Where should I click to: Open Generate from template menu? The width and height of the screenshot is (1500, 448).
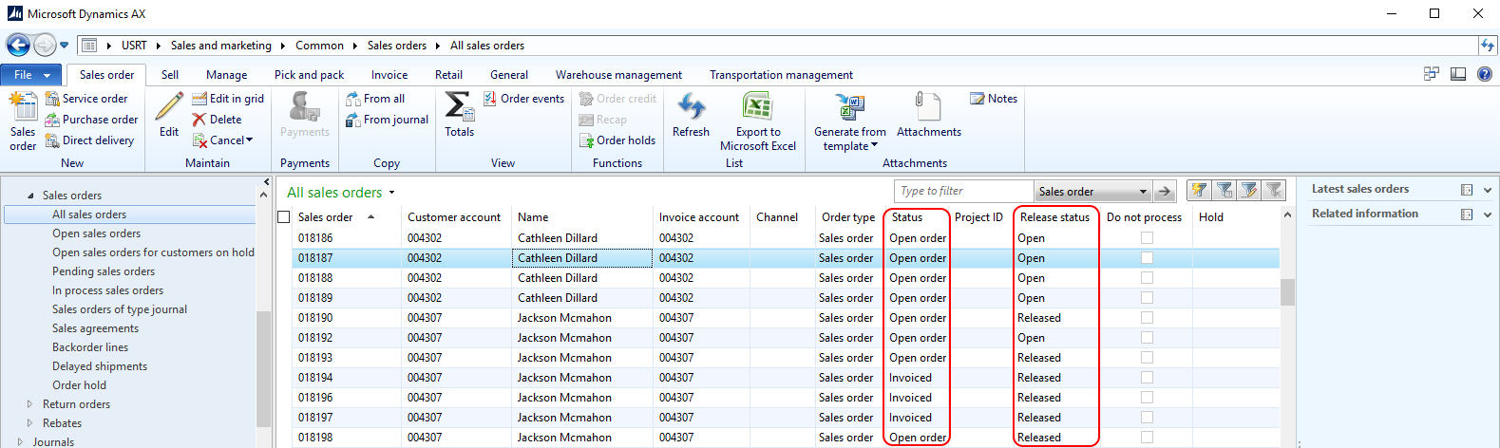pos(849,121)
